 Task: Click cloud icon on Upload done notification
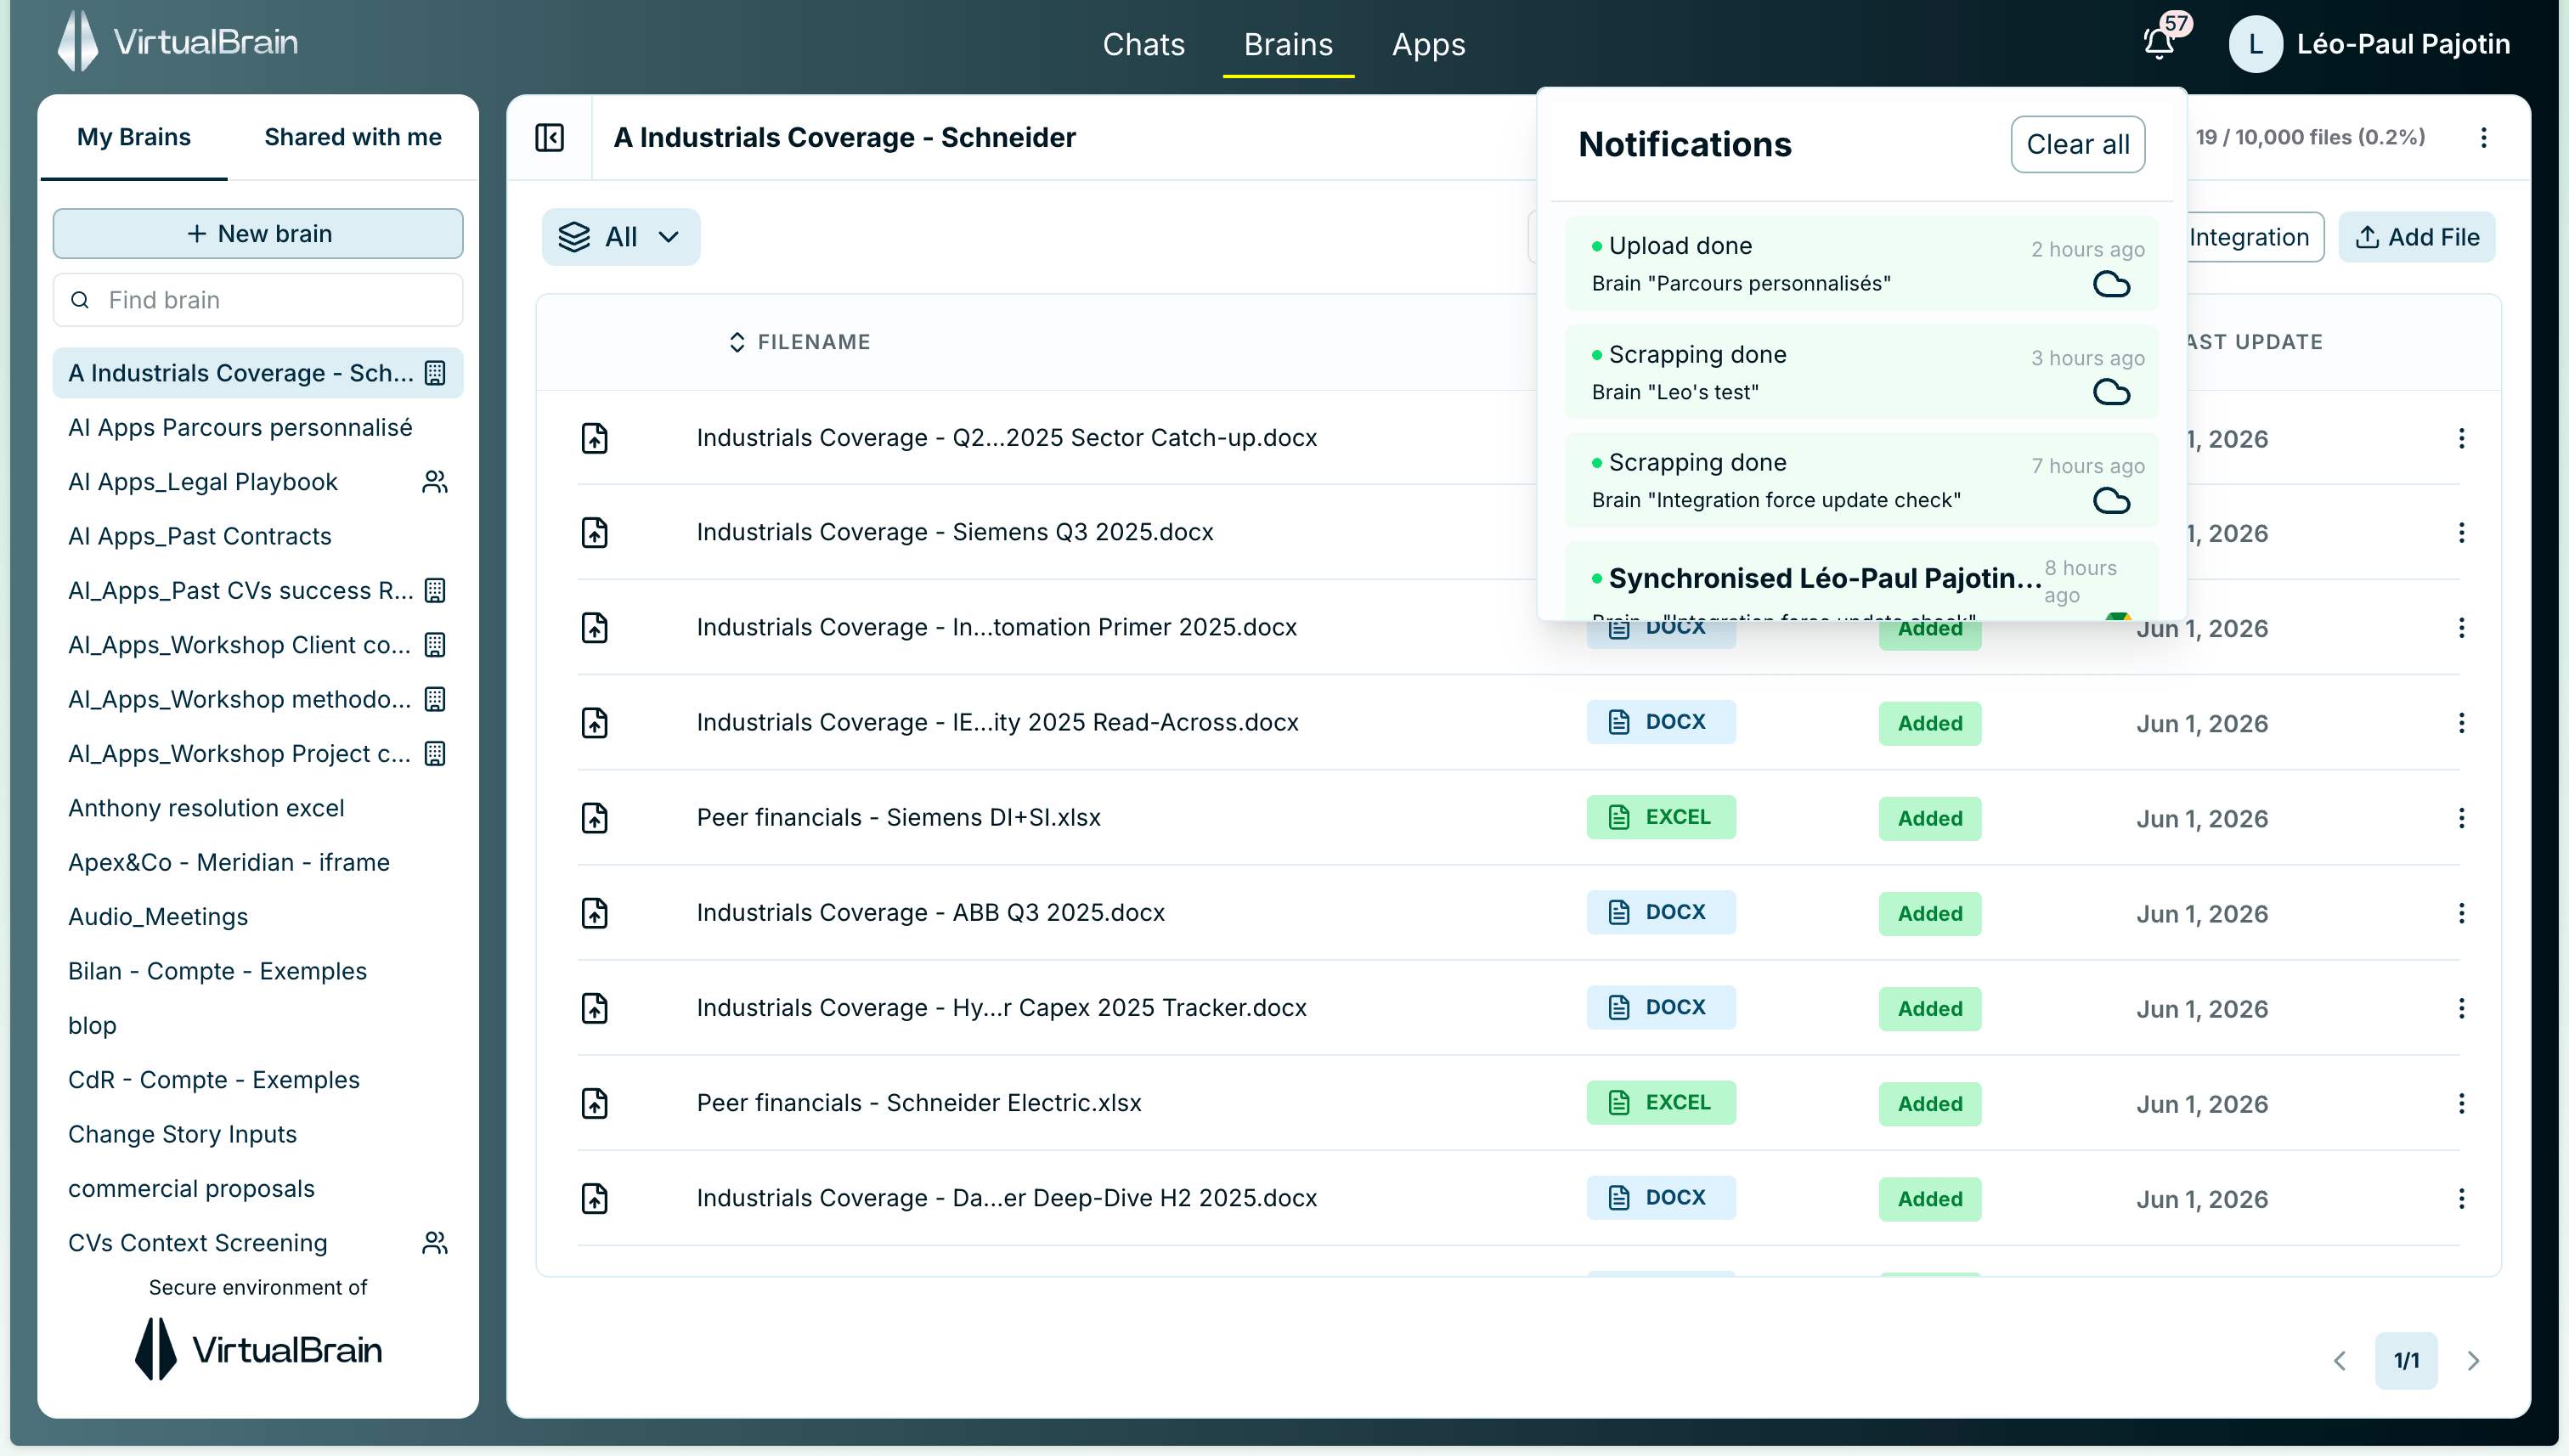point(2111,285)
